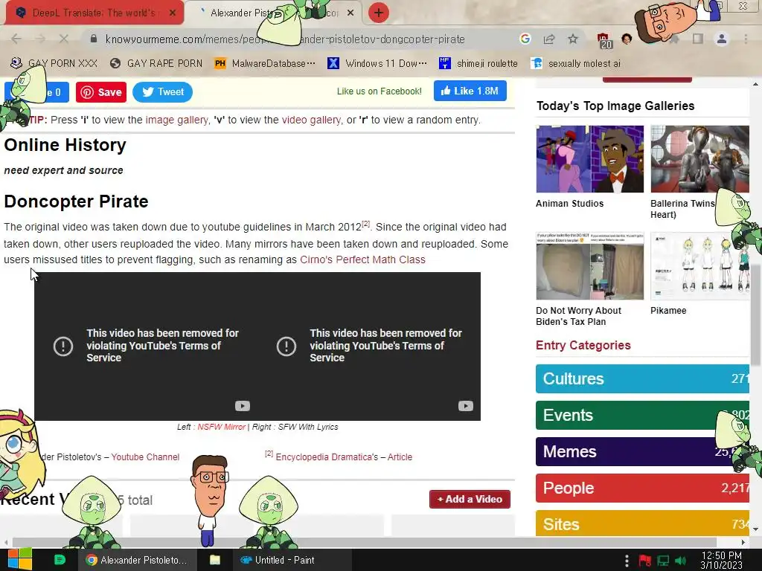Show hidden system tray icons

coord(627,561)
